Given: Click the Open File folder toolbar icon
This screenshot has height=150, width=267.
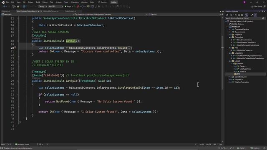Looking at the screenshot, I should point(18,7).
